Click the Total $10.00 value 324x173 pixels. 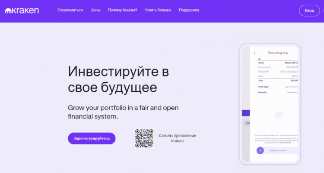tap(294, 80)
